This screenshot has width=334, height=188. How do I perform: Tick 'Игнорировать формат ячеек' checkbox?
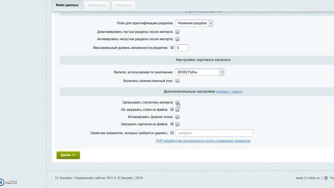click(177, 117)
